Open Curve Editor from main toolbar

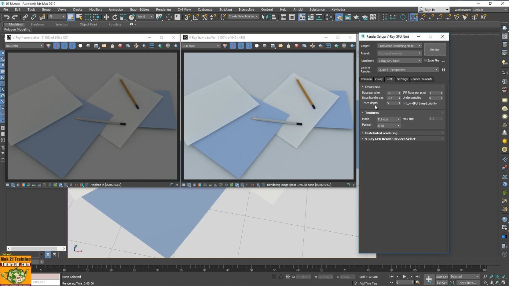311,17
